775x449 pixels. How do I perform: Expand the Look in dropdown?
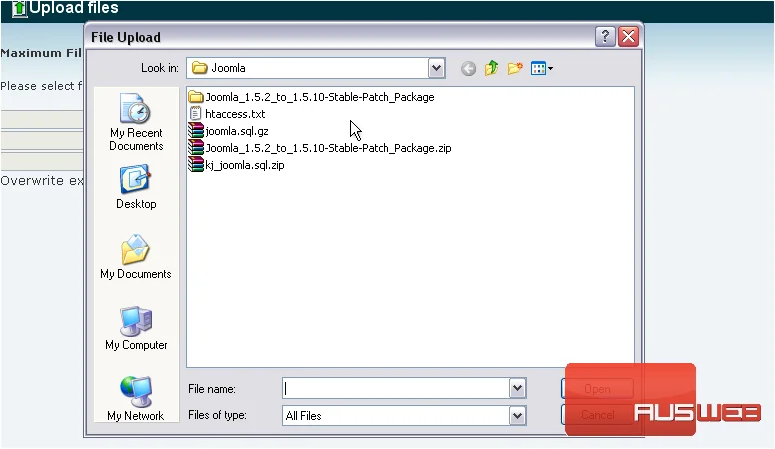(x=436, y=68)
